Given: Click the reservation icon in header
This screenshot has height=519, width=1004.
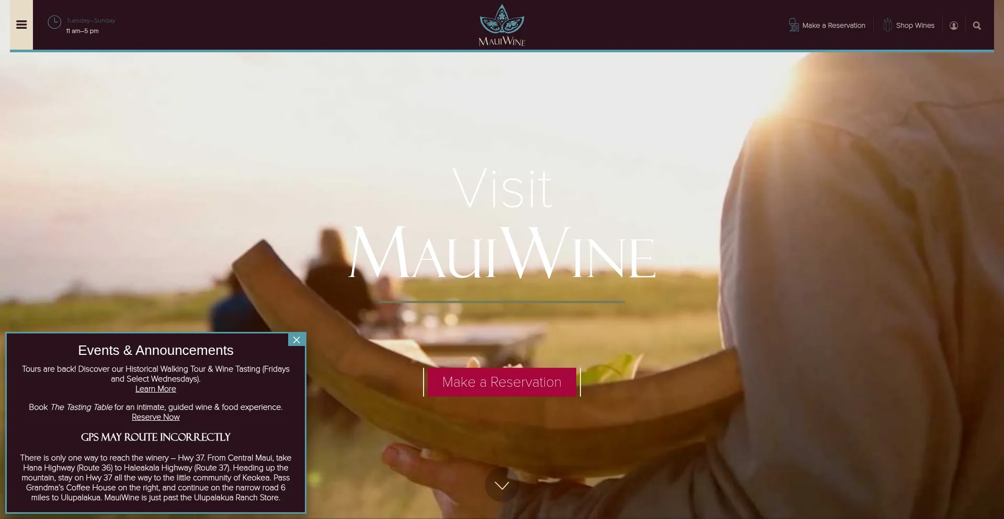Looking at the screenshot, I should 794,25.
